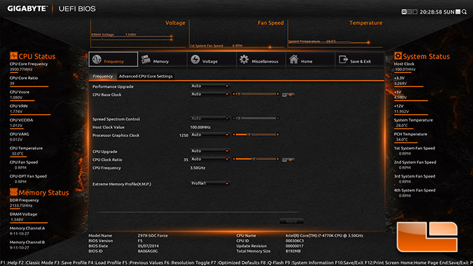Click the right arrow of CPU Base Clock slider
The image size is (473, 266).
coord(278,94)
